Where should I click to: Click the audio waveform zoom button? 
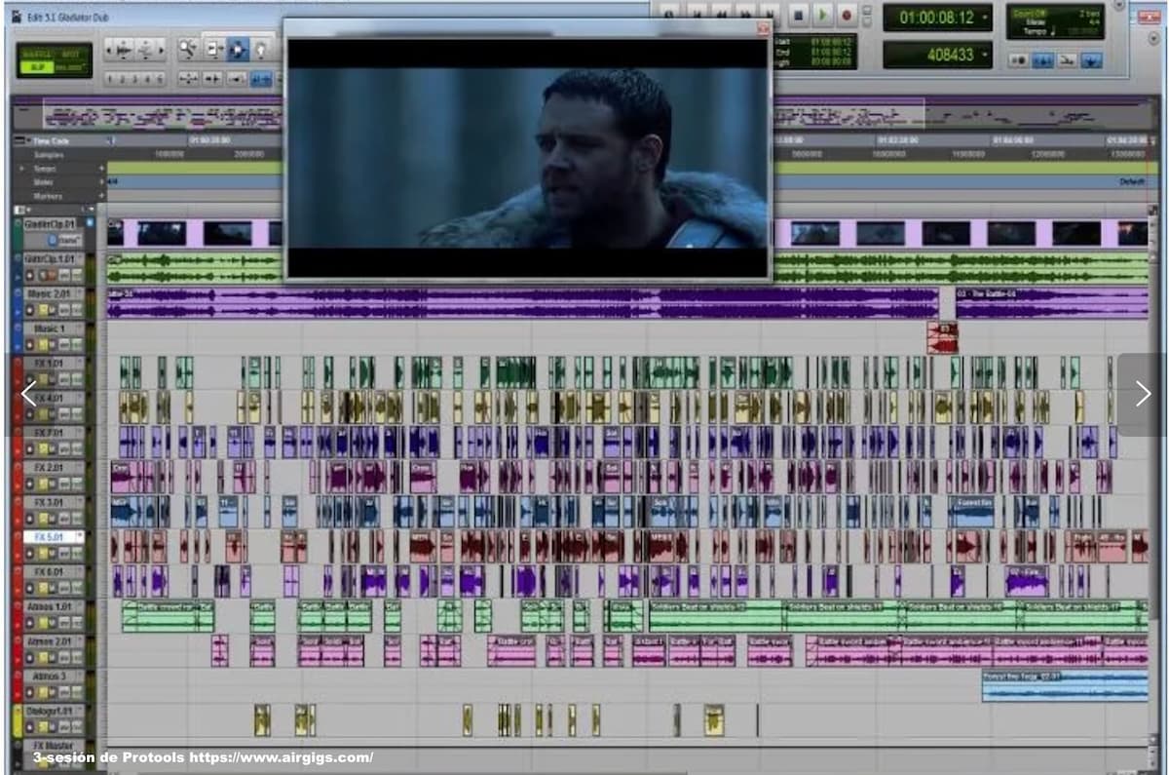[x=124, y=51]
